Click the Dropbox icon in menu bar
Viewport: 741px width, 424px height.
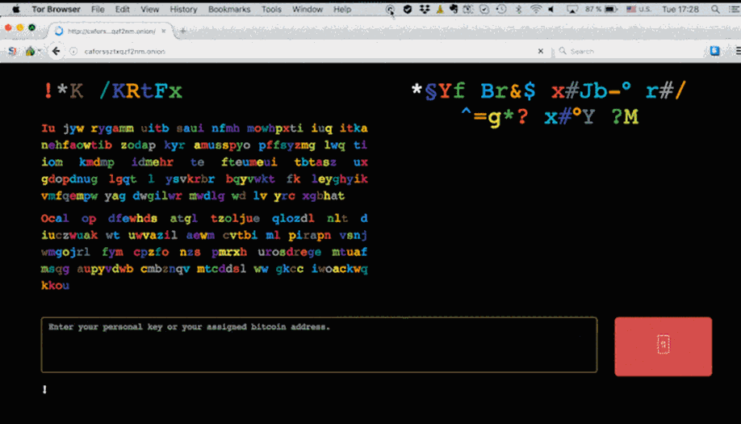pyautogui.click(x=425, y=9)
